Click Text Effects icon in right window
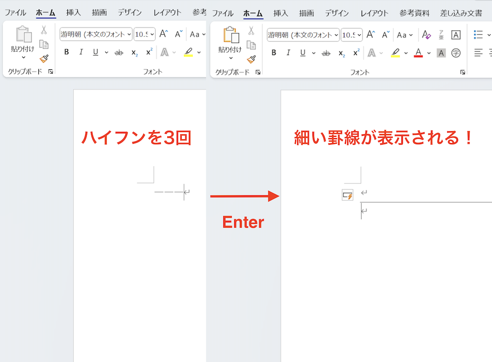This screenshot has width=492, height=362. tap(371, 53)
